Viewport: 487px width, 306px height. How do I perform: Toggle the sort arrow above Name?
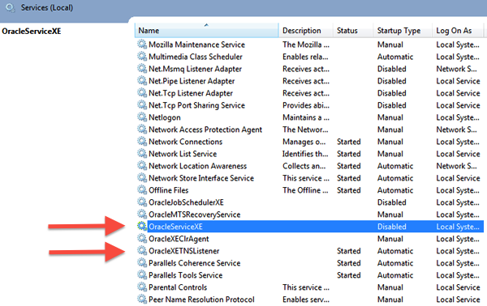[206, 25]
